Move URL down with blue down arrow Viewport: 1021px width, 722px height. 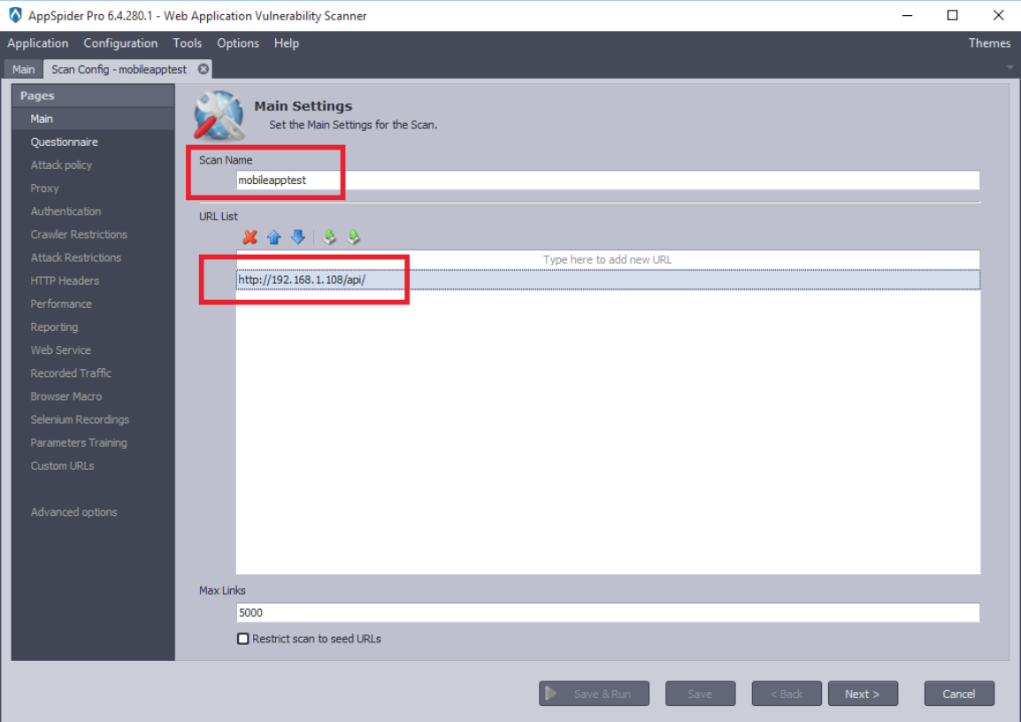pos(298,238)
